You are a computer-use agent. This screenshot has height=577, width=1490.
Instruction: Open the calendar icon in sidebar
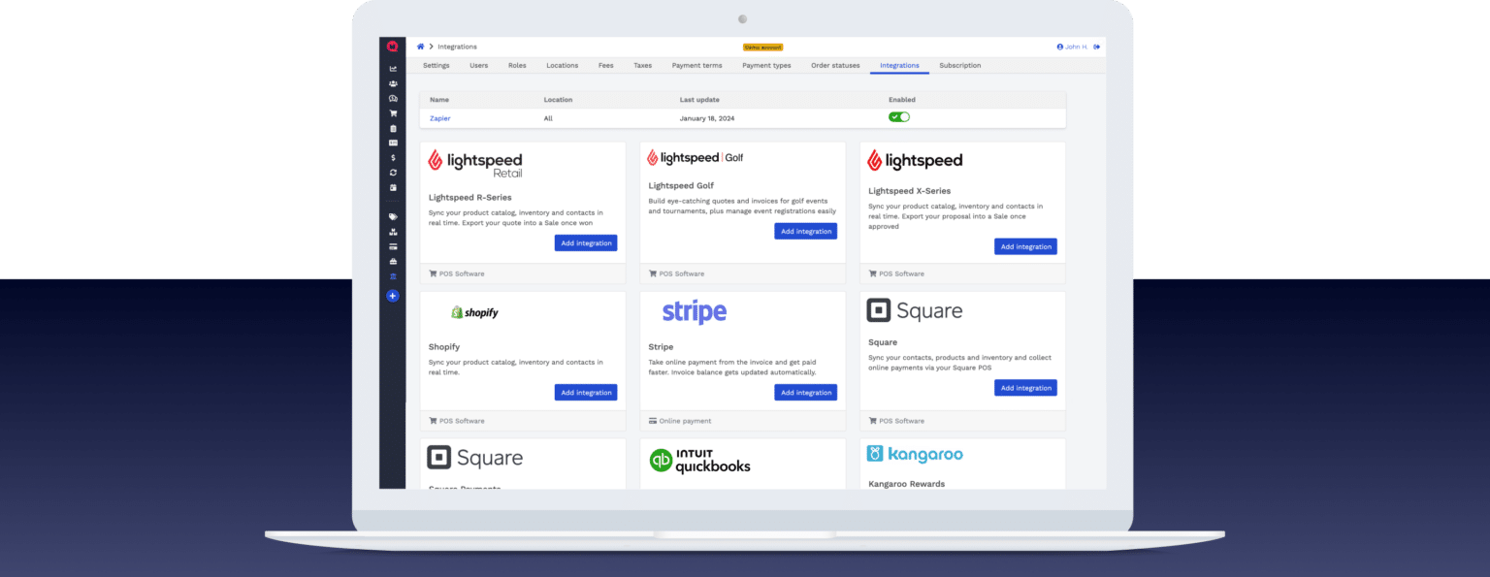(393, 187)
